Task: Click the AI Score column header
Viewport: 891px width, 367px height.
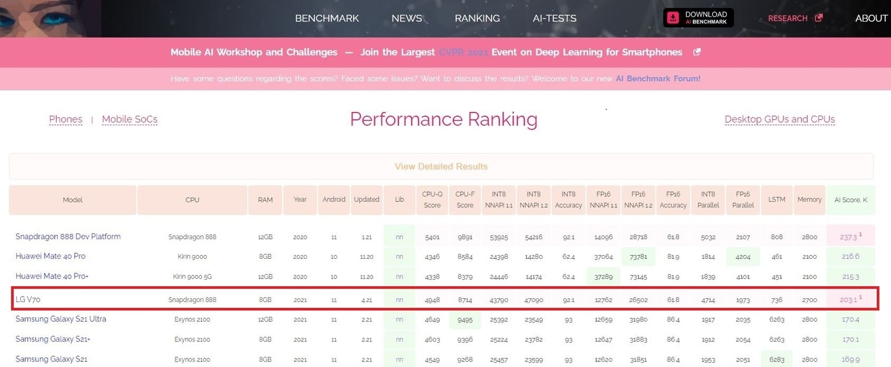Action: 851,199
